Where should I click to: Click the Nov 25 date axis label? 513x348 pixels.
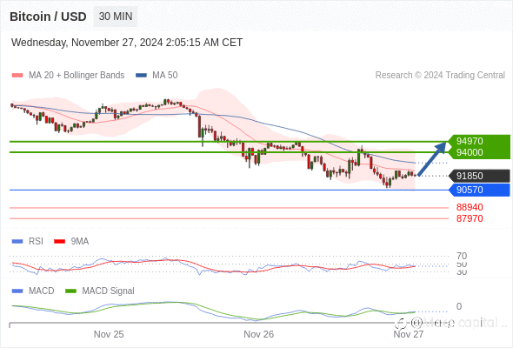point(109,334)
